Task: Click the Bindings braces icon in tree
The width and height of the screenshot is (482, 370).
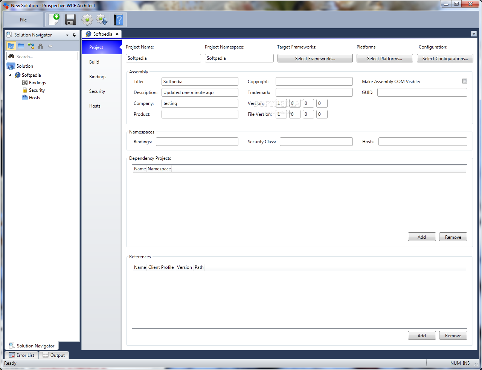Action: coord(25,82)
